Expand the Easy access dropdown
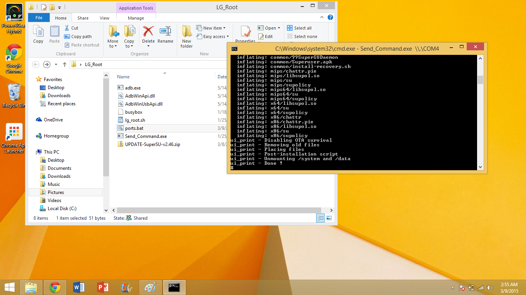Image resolution: width=526 pixels, height=295 pixels. pos(213,36)
